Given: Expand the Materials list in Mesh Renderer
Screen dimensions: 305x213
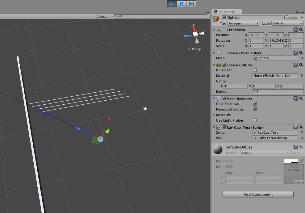Looking at the screenshot, I should click(x=213, y=115).
